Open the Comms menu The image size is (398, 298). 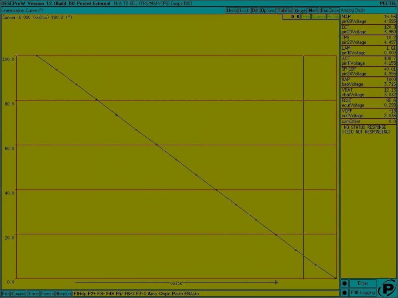(18, 294)
